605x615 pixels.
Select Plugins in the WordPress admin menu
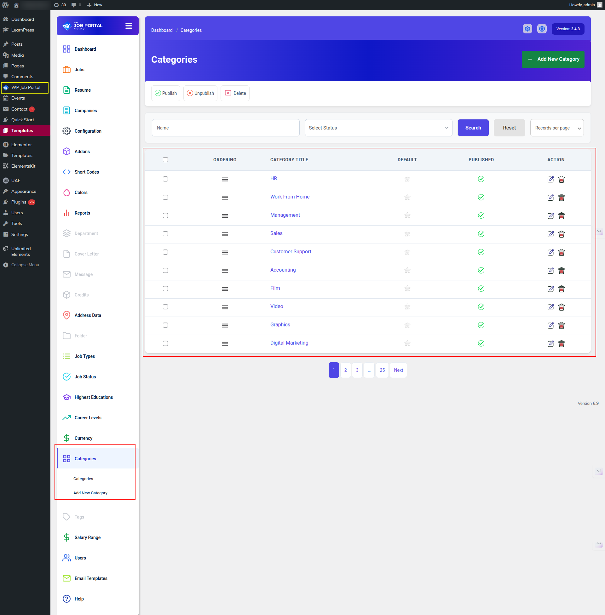18,202
